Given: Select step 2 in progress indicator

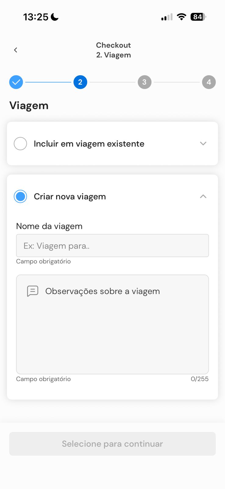Looking at the screenshot, I should click(80, 82).
